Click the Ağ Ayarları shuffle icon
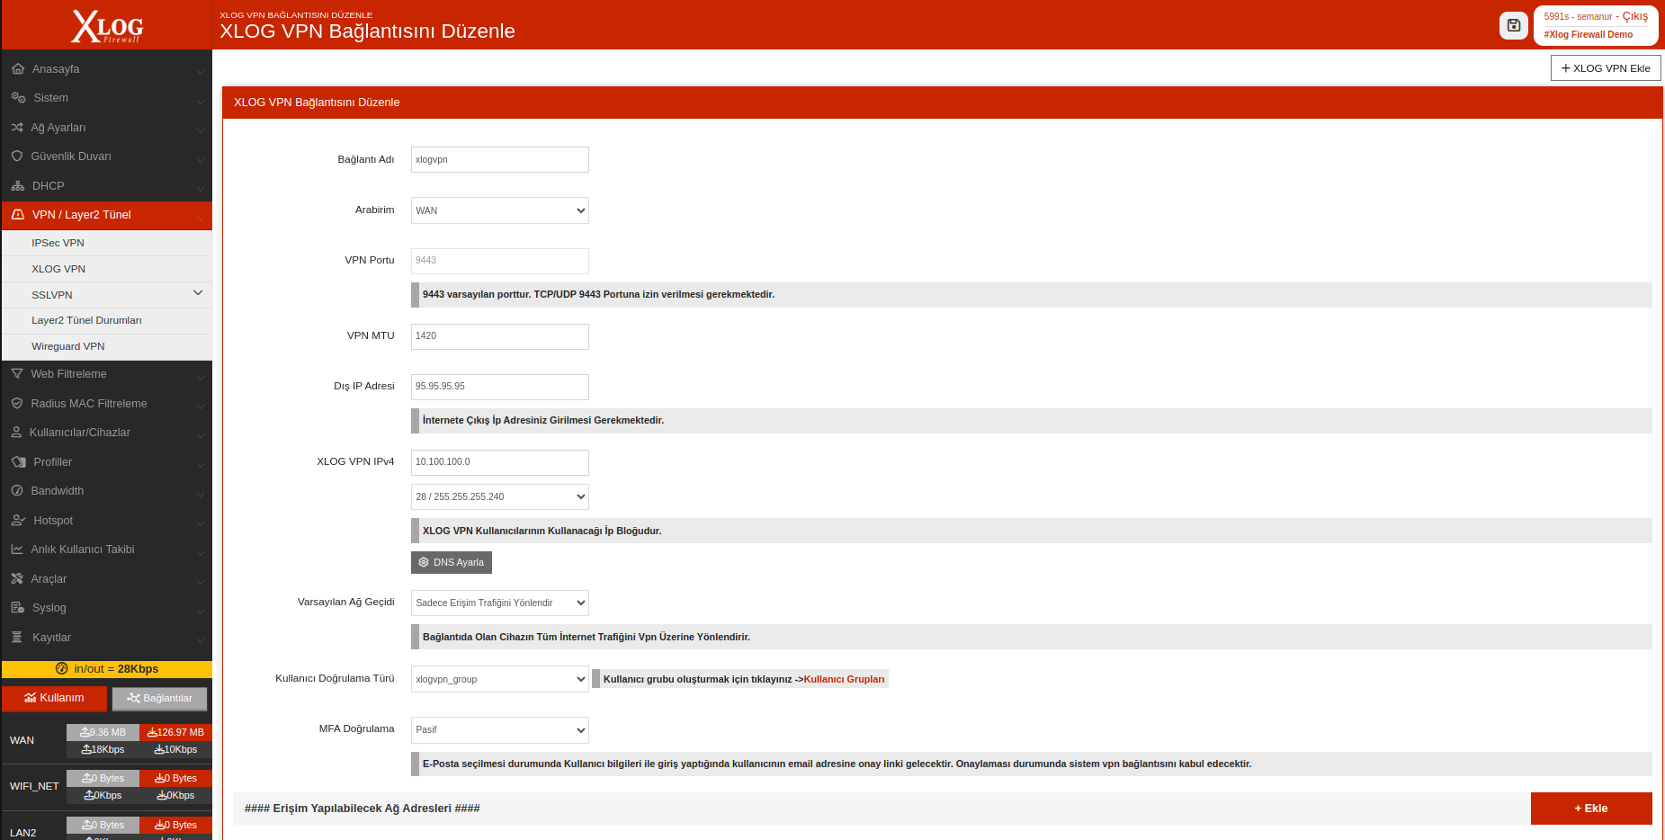Screen dimensions: 1665x840 pos(17,127)
